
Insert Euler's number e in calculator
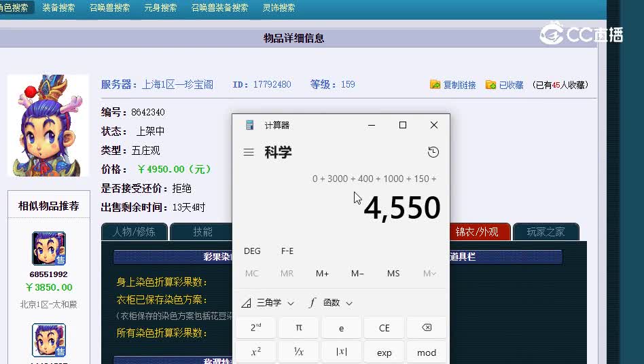tap(341, 327)
